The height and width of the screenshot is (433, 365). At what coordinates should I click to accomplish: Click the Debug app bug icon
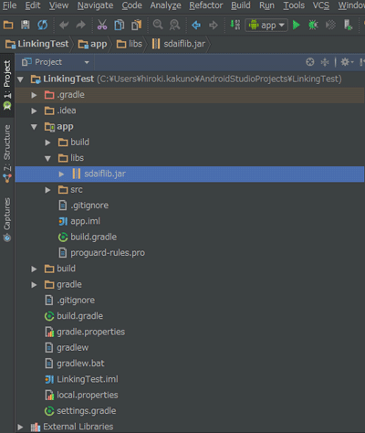click(x=313, y=25)
